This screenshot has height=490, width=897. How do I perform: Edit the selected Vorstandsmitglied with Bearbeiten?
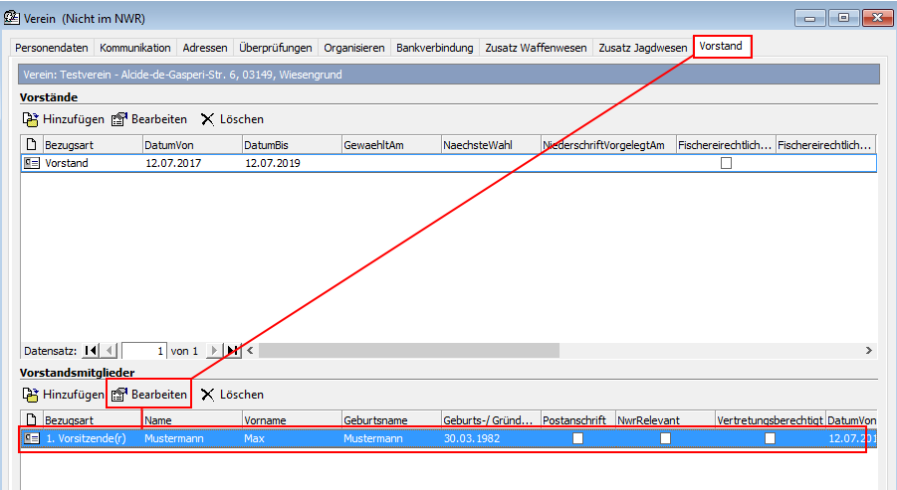148,395
